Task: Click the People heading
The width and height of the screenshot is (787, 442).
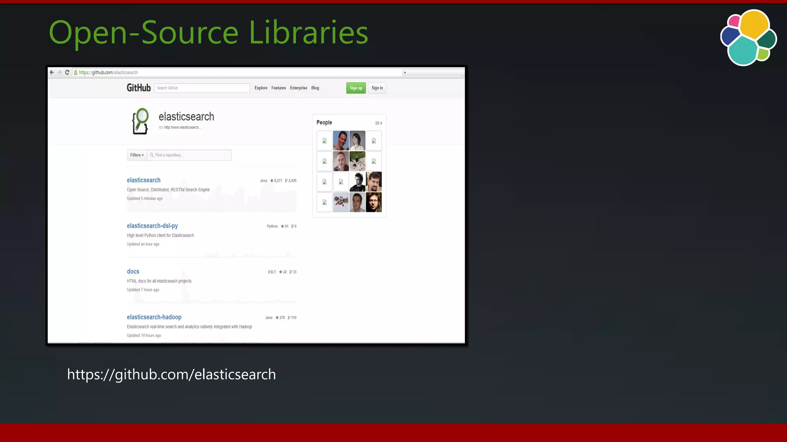Action: [324, 122]
